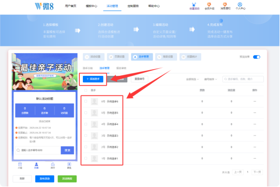Open 模板中心 in top navigation
The image size is (280, 187).
91,6
